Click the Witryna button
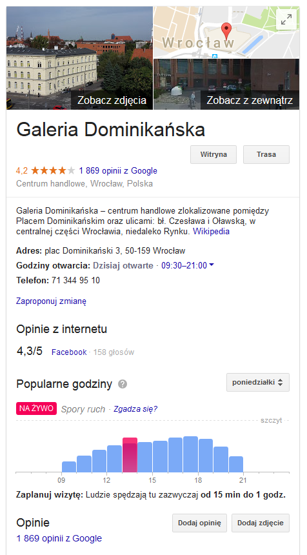 213,154
